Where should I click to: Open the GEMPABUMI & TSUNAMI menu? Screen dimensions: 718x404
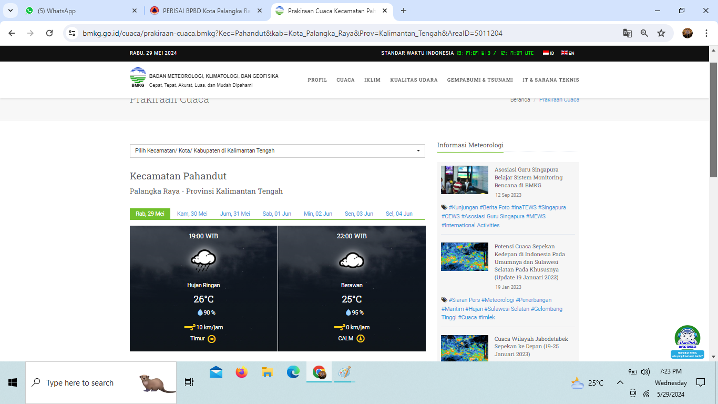480,80
